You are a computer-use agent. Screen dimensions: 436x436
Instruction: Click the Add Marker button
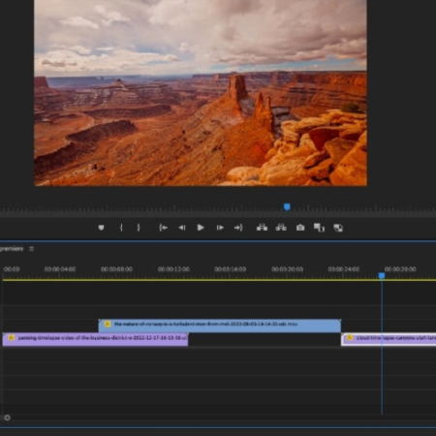tap(101, 228)
